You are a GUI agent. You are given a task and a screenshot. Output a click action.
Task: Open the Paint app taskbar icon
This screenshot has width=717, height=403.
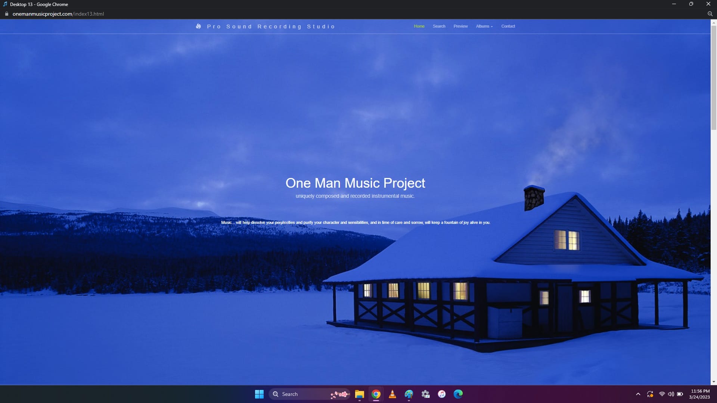[x=409, y=394]
